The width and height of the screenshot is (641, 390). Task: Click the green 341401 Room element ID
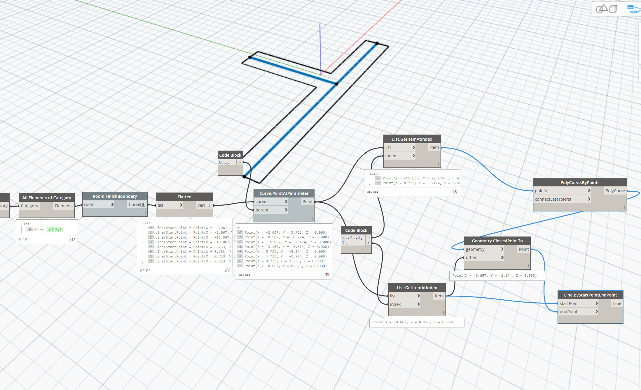(x=55, y=229)
